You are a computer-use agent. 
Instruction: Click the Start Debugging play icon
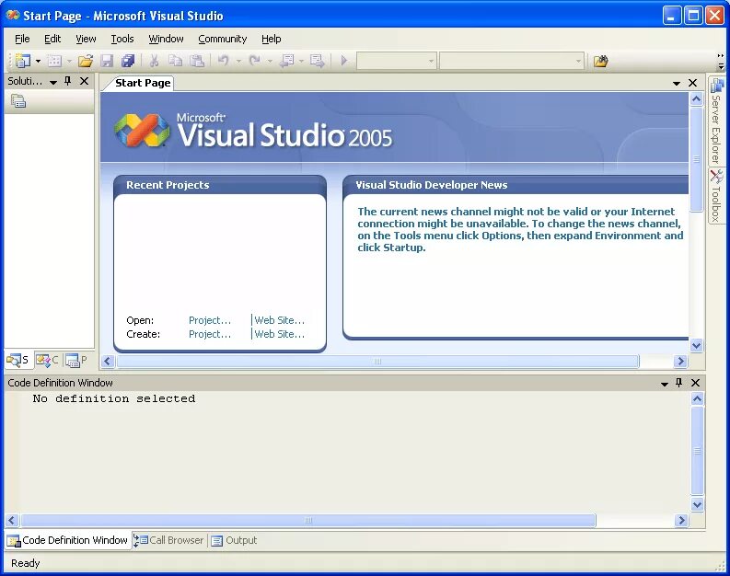pyautogui.click(x=344, y=61)
